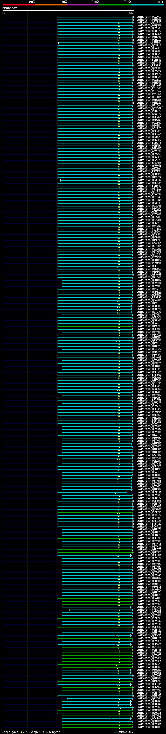This screenshot has width=166, height=734.
Task: Select label UniRef100_P29195
Action: 149,412
